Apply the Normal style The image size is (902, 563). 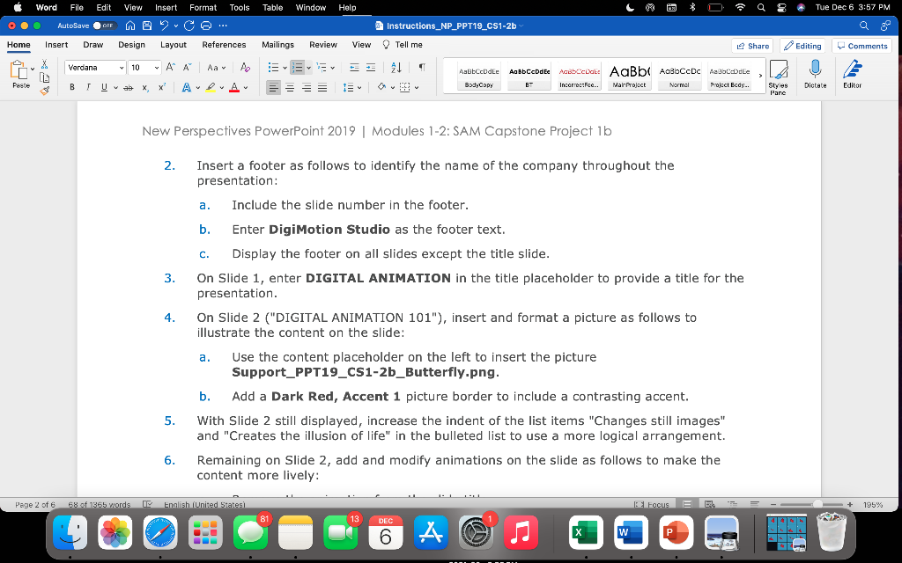(x=679, y=76)
